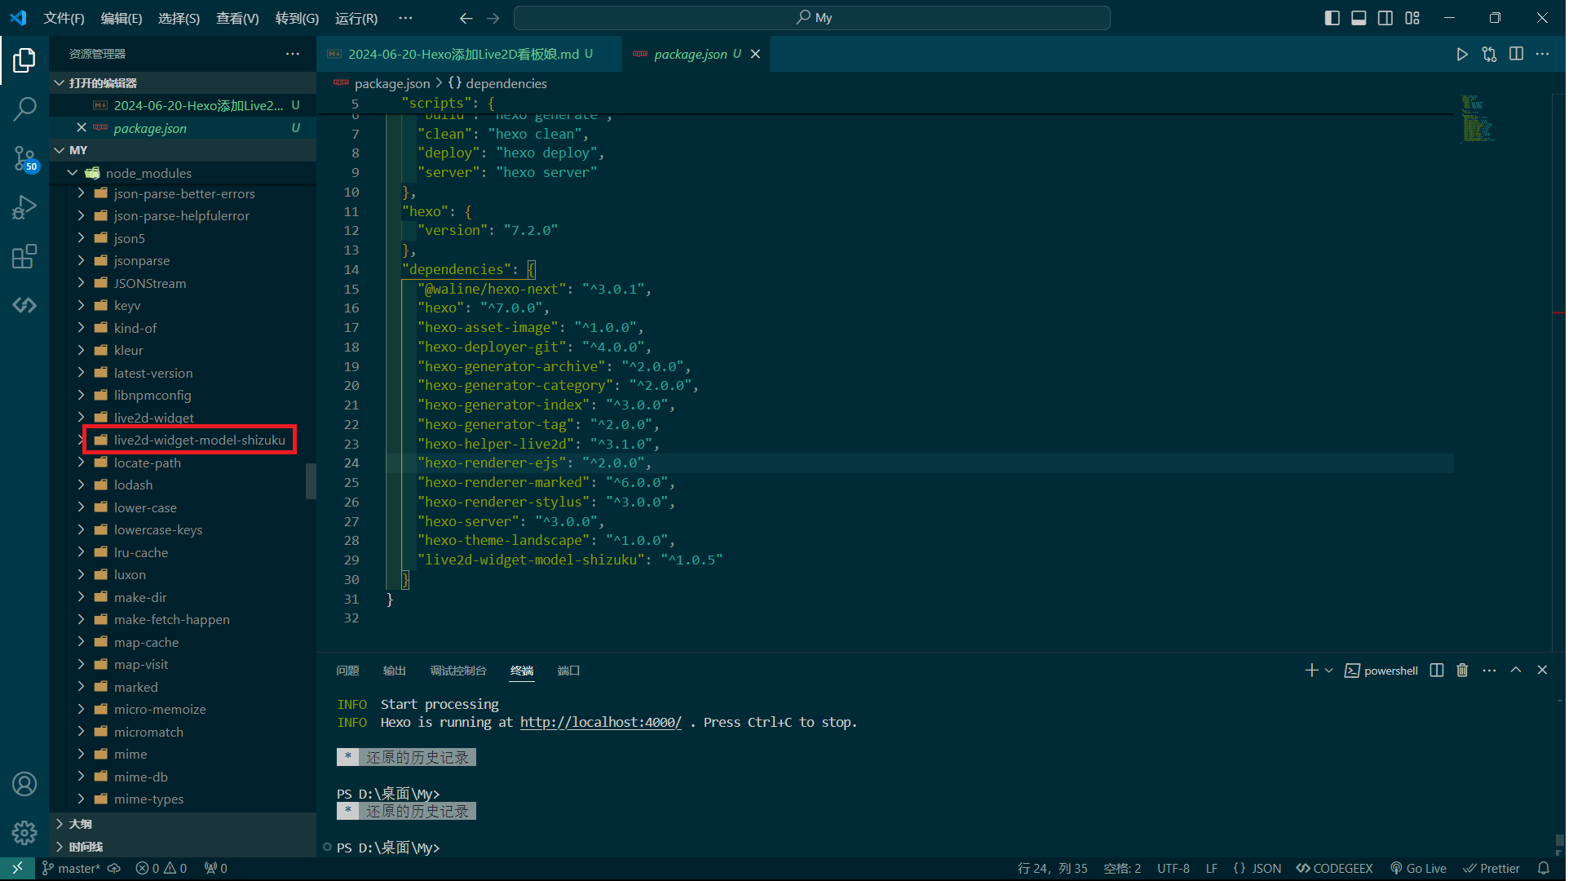Open the Accounts menu icon
The image size is (1582, 881).
pyautogui.click(x=24, y=784)
